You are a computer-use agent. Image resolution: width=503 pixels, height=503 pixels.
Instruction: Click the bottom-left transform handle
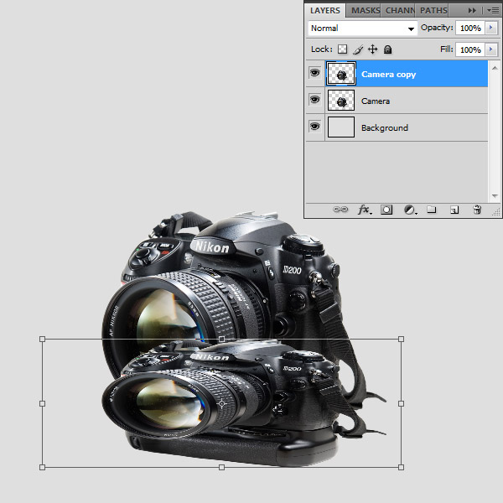click(43, 468)
